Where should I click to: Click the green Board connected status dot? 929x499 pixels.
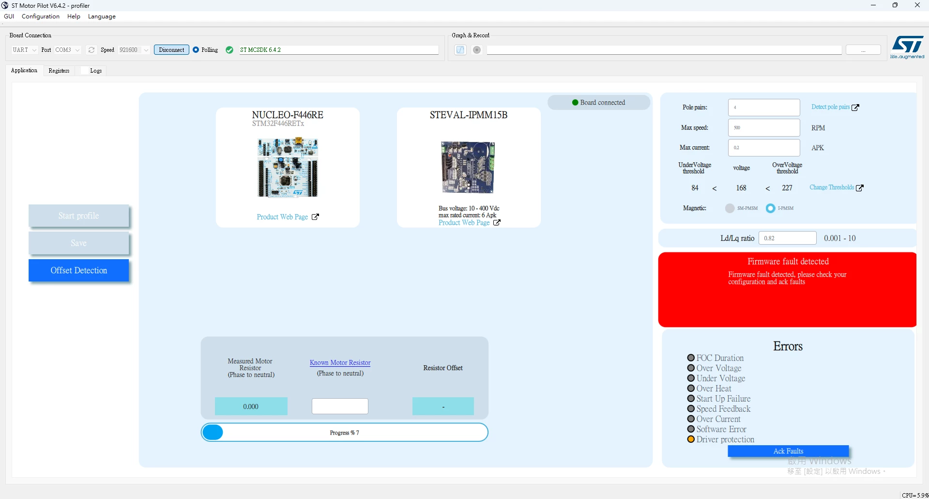(x=575, y=103)
